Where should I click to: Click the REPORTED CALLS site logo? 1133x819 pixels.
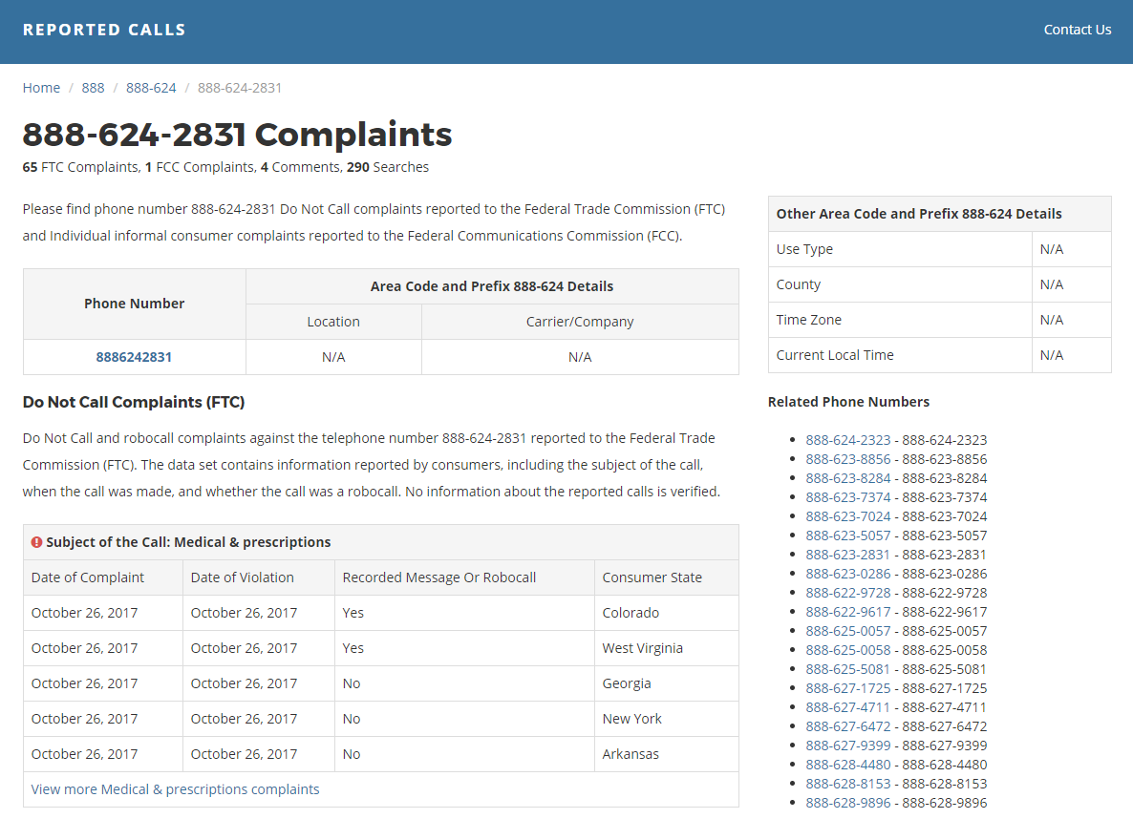(103, 29)
